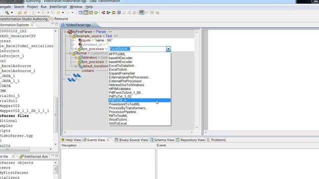Expand the default_transform tree node
This screenshot has width=319, height=179.
pos(76,66)
